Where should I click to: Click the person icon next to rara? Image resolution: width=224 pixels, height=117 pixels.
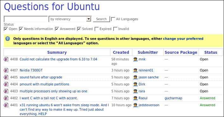click(135, 91)
